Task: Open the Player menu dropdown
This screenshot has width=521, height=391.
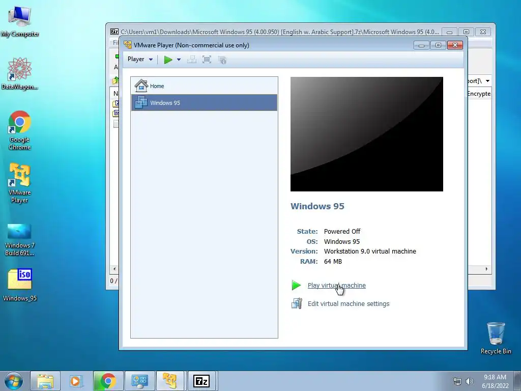Action: pyautogui.click(x=140, y=59)
